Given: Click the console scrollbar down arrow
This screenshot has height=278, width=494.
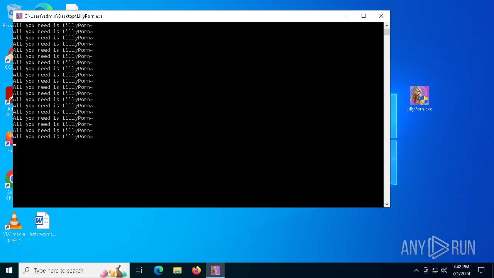Looking at the screenshot, I should pos(387,204).
